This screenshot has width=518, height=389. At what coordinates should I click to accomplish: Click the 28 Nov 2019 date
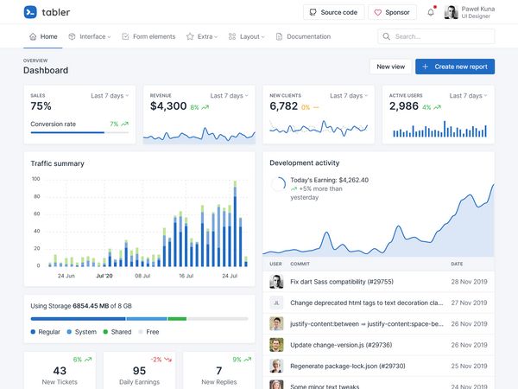[469, 282]
